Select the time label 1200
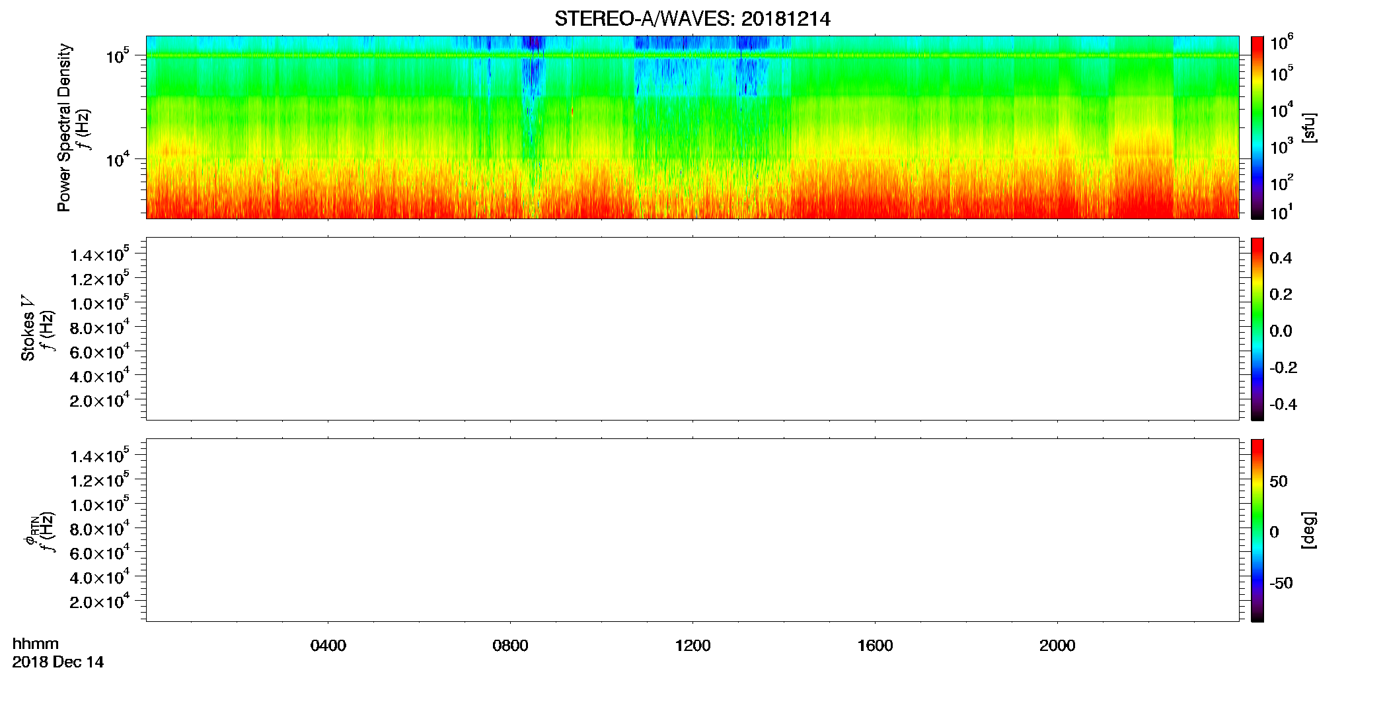 [x=692, y=646]
